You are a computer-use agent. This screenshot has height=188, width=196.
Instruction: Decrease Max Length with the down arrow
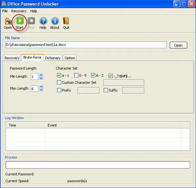click(x=41, y=90)
